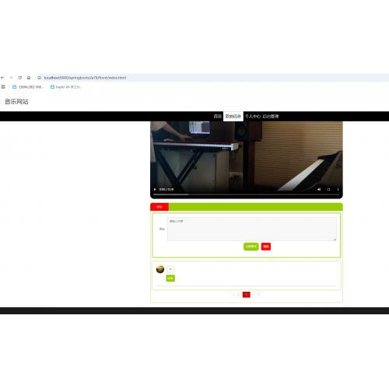
Task: Focus the comment text area
Action: pos(252,229)
